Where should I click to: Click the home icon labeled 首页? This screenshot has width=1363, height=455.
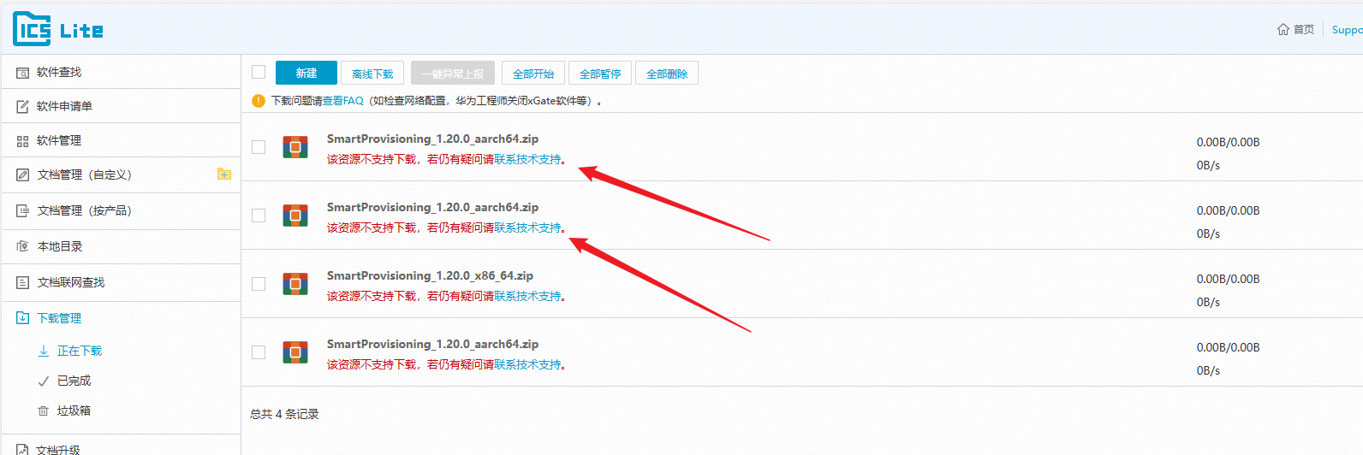1283,29
